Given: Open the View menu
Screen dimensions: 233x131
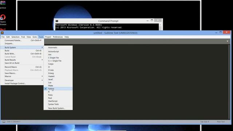Looking at the screenshot, I should pyautogui.click(x=29, y=37).
